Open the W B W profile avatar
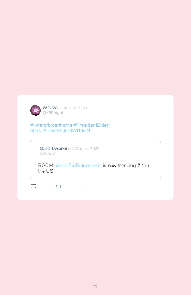The height and width of the screenshot is (295, 191). tap(36, 110)
